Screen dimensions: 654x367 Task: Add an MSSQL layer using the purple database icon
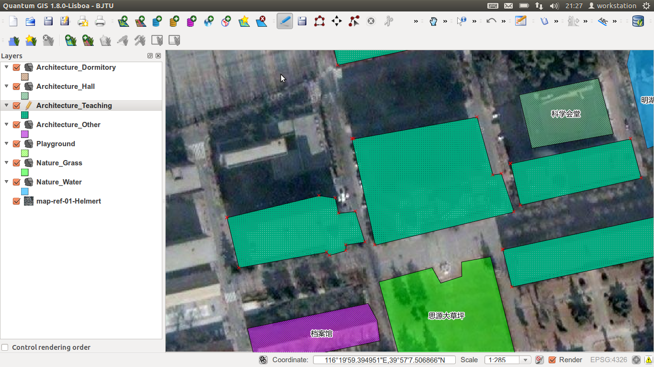click(192, 21)
